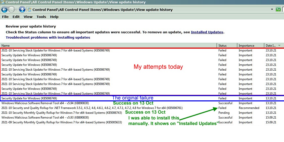Screen dimensions: 284x142
Task: Select the .NET Framework rollup KB5006761 row
Action: tap(142, 108)
